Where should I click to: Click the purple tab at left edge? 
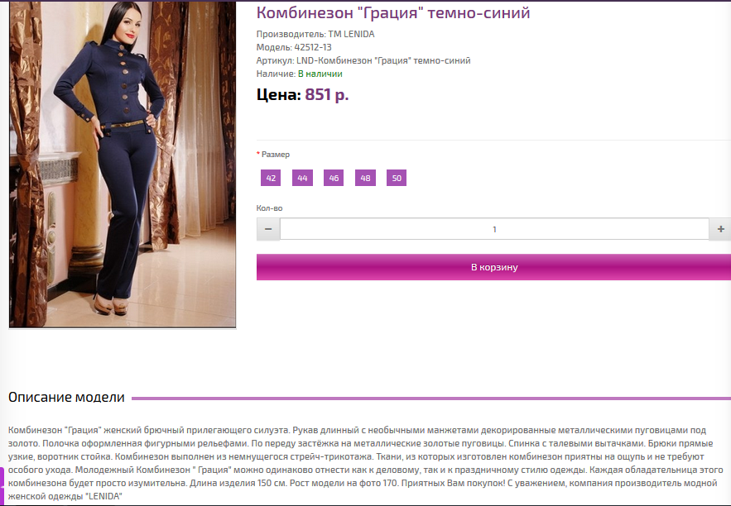(x=2, y=485)
